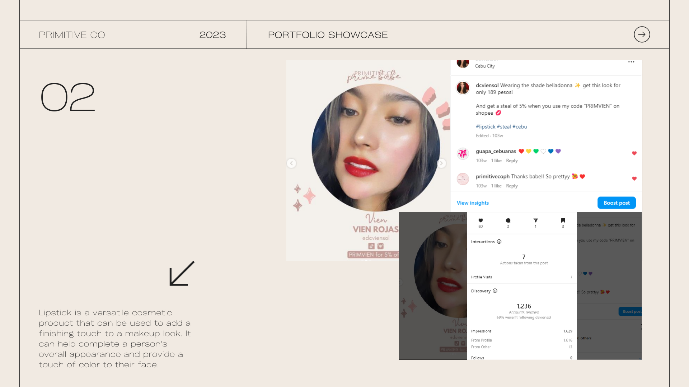689x387 pixels.
Task: Open Interactions info tooltip icon
Action: [499, 242]
